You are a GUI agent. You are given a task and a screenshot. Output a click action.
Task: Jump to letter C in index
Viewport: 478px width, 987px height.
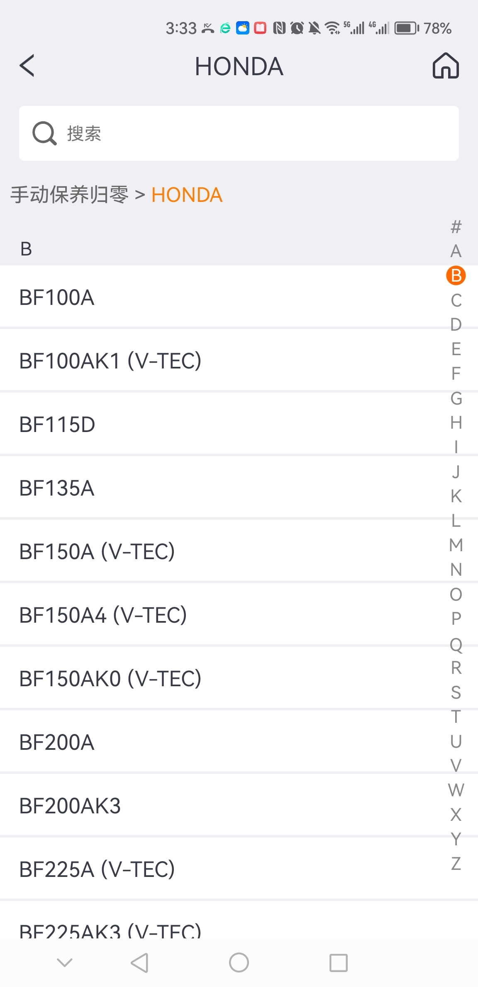(x=456, y=300)
